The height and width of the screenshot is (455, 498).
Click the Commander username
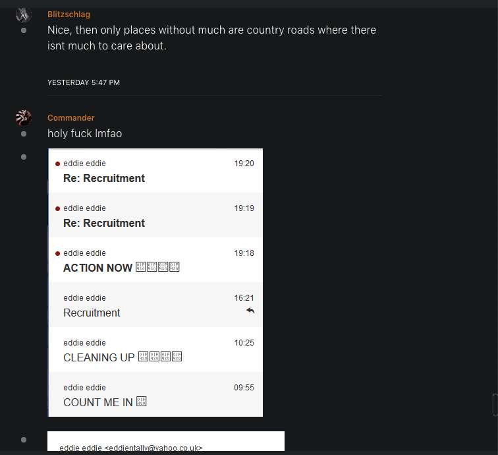tap(71, 117)
